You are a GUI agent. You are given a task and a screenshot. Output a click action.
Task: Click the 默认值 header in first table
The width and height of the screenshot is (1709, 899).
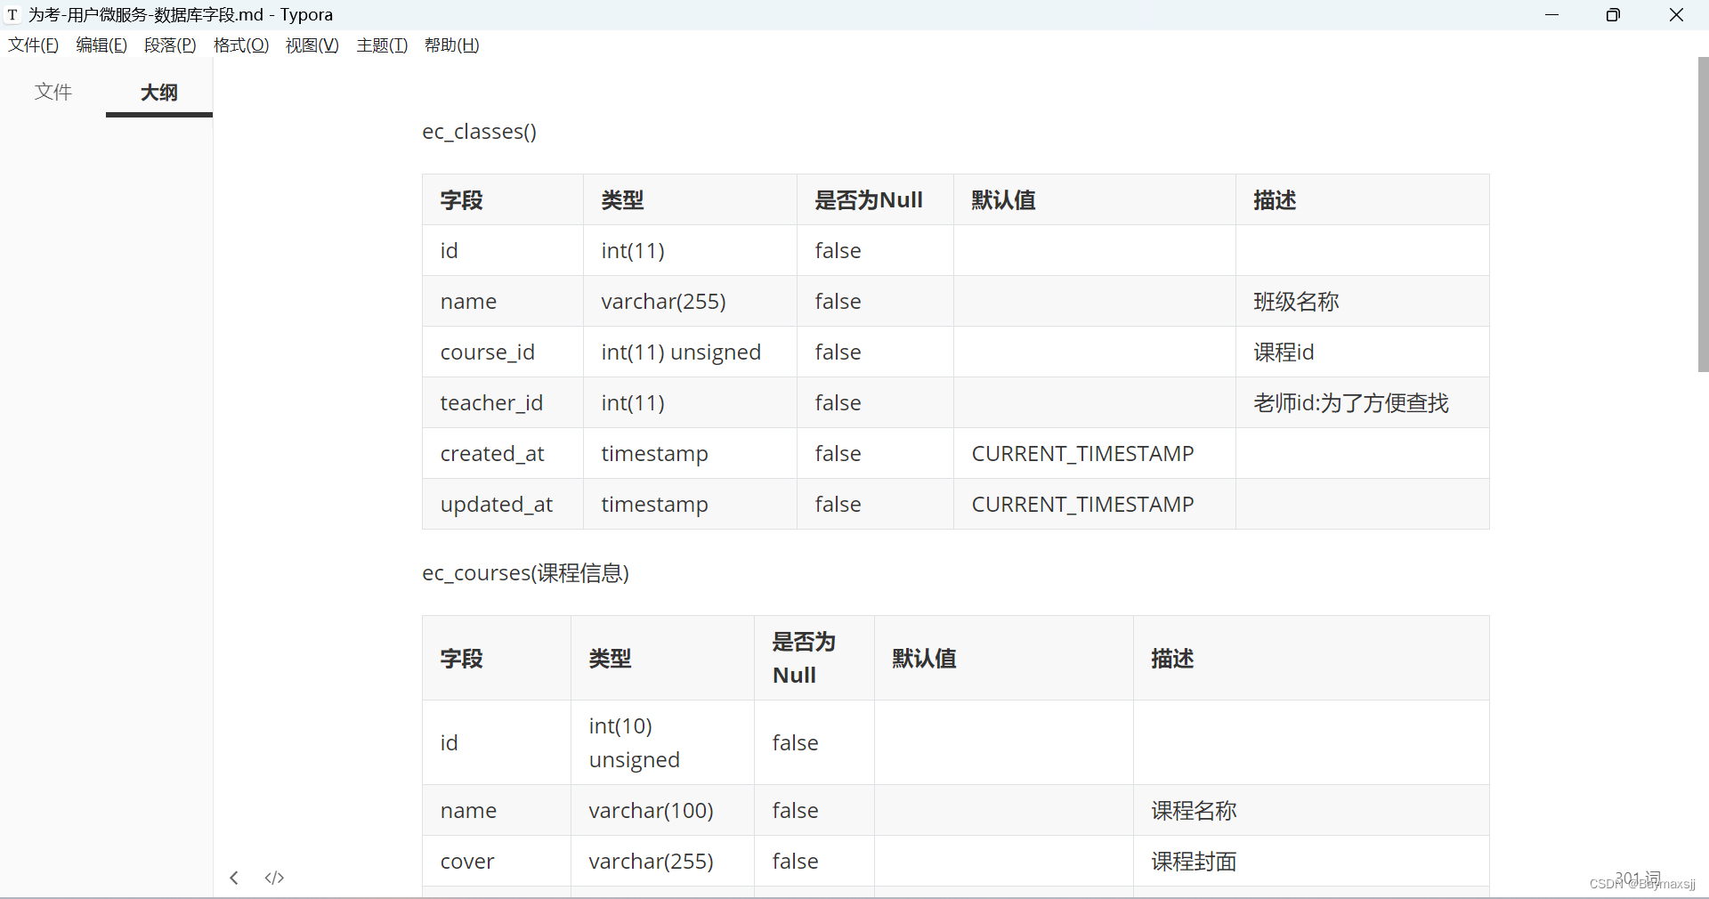[1095, 200]
